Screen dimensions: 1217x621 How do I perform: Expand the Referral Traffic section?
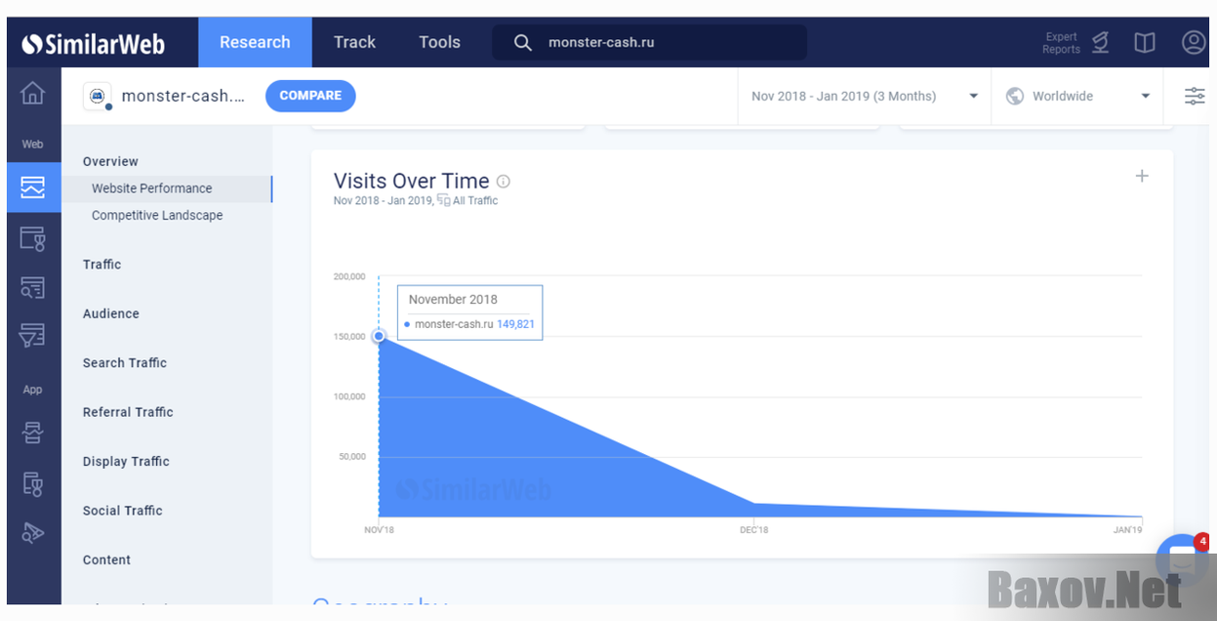128,412
